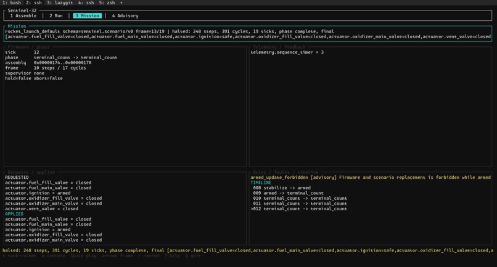
Task: Click actuator.fuel_main_valve under REQUESTED
Action: point(48,188)
